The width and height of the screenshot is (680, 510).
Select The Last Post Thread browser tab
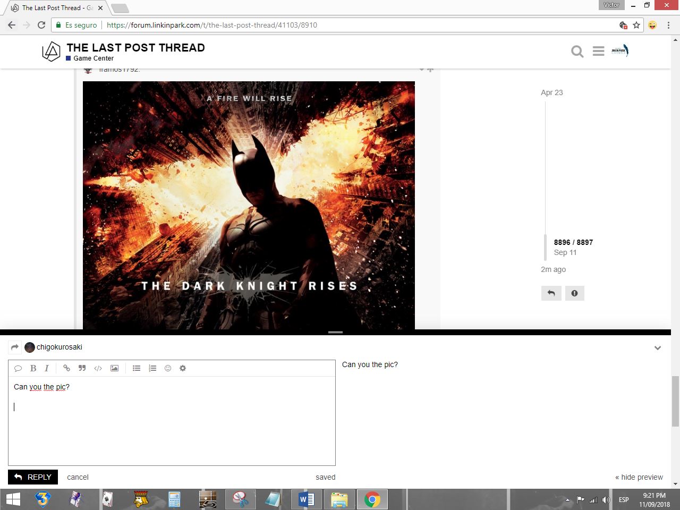tap(56, 8)
